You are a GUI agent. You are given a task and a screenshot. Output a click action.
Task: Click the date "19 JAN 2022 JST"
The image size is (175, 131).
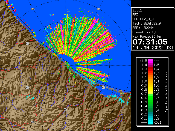pos(153,48)
